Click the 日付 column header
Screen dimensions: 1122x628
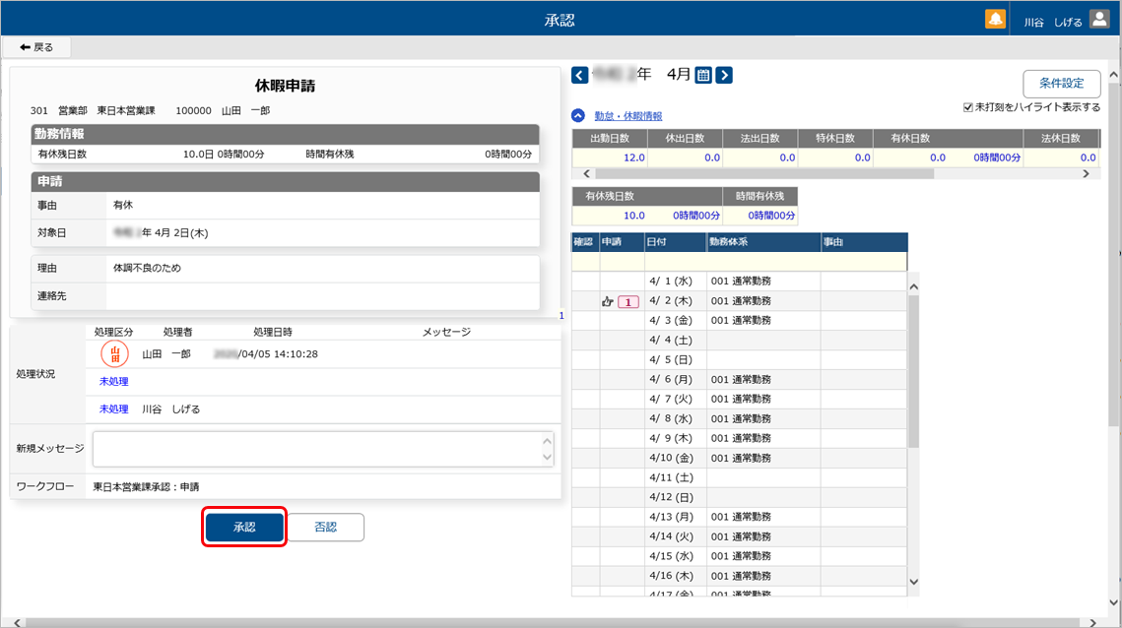tap(675, 242)
